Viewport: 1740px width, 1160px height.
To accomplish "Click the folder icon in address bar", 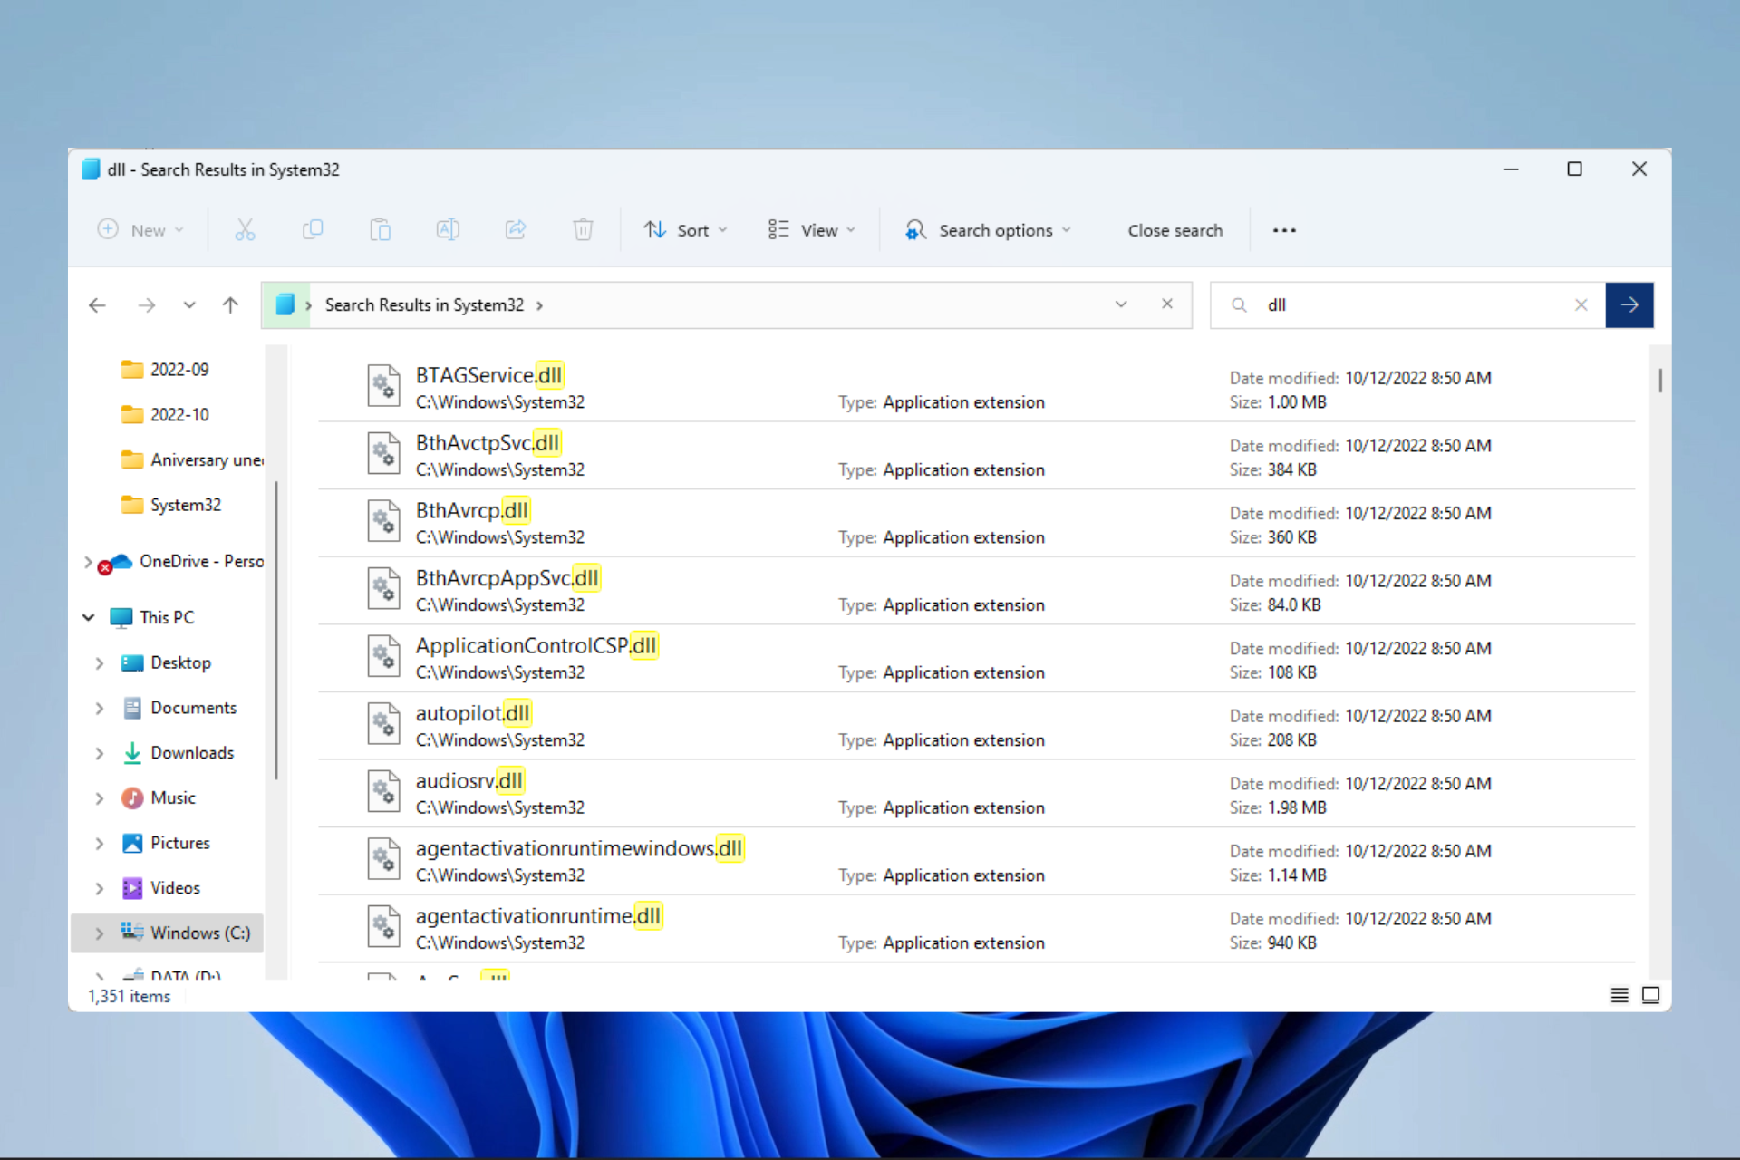I will [x=285, y=304].
